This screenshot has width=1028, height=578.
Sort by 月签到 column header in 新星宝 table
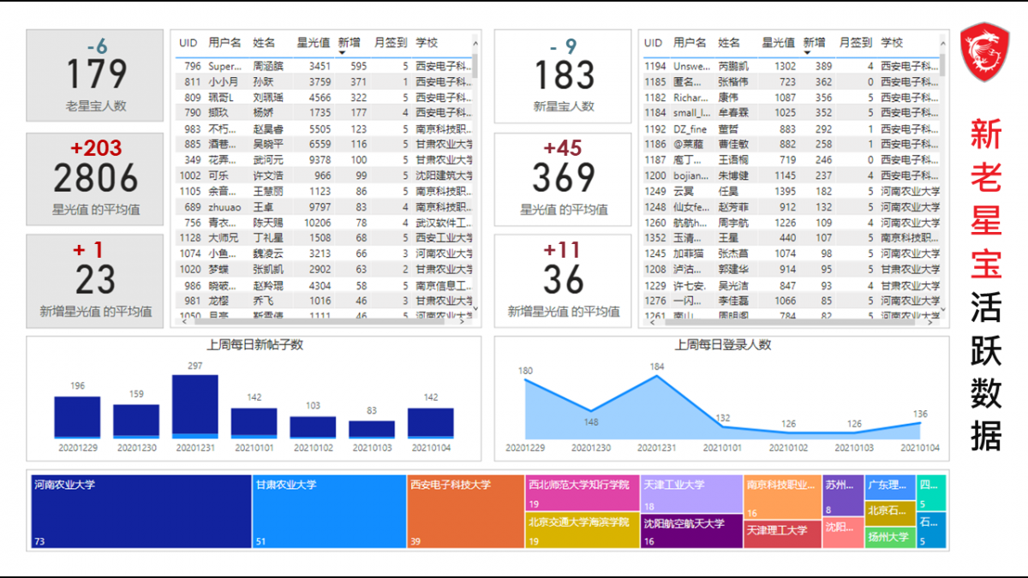click(856, 43)
